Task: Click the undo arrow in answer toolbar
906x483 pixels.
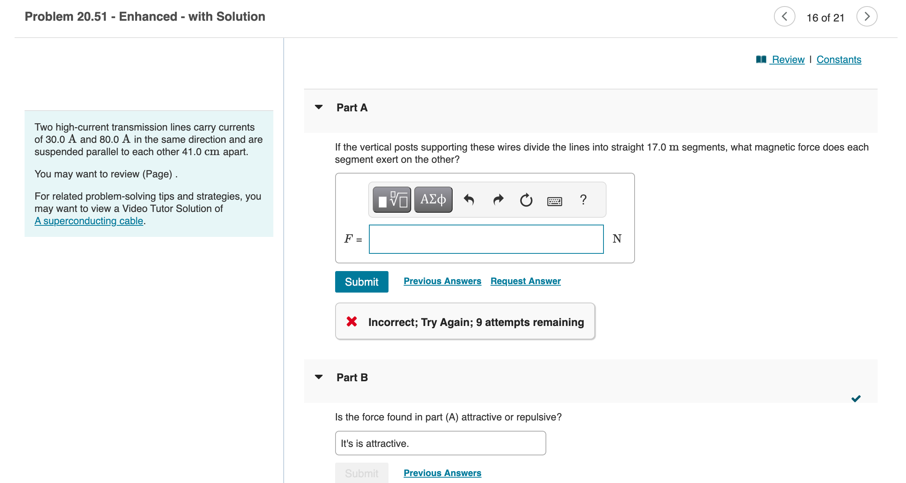Action: pyautogui.click(x=469, y=200)
